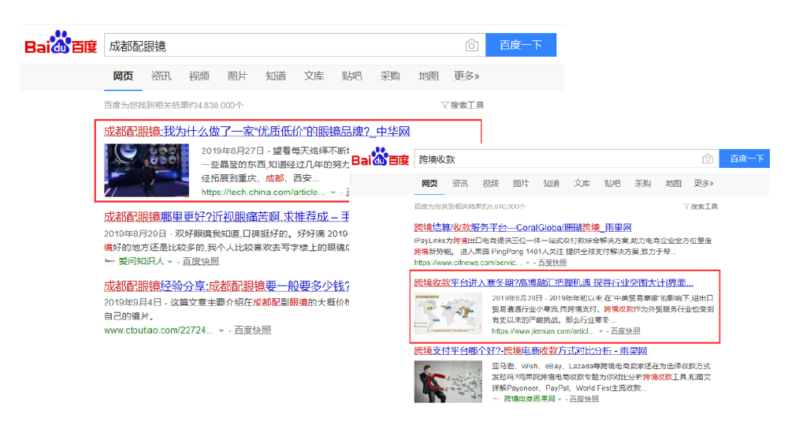
Task: Select the 知道 tab in the 跨境收款 search
Action: (x=552, y=184)
